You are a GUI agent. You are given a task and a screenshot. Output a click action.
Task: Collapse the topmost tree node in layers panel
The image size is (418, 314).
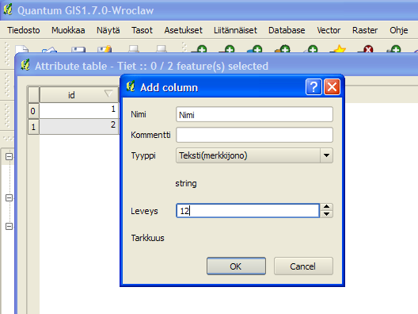pos(9,156)
